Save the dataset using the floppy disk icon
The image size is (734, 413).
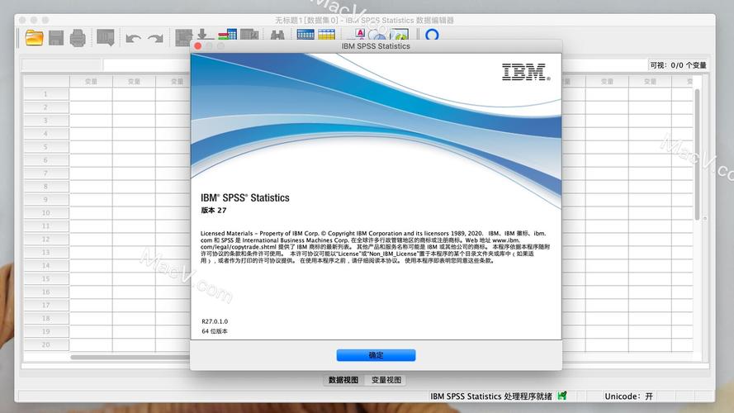56,37
